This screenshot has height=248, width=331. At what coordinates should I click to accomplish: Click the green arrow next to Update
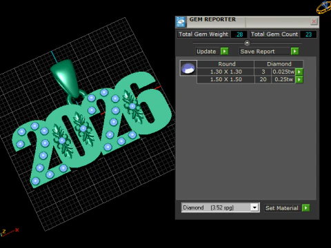click(225, 51)
